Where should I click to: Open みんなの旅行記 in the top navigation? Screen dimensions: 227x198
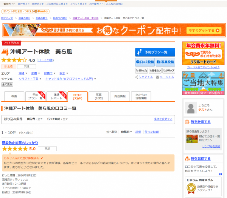tap(114, 4)
